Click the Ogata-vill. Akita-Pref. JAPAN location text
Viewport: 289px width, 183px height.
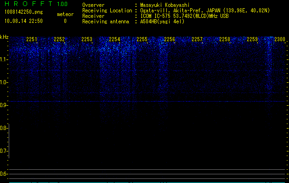point(205,11)
